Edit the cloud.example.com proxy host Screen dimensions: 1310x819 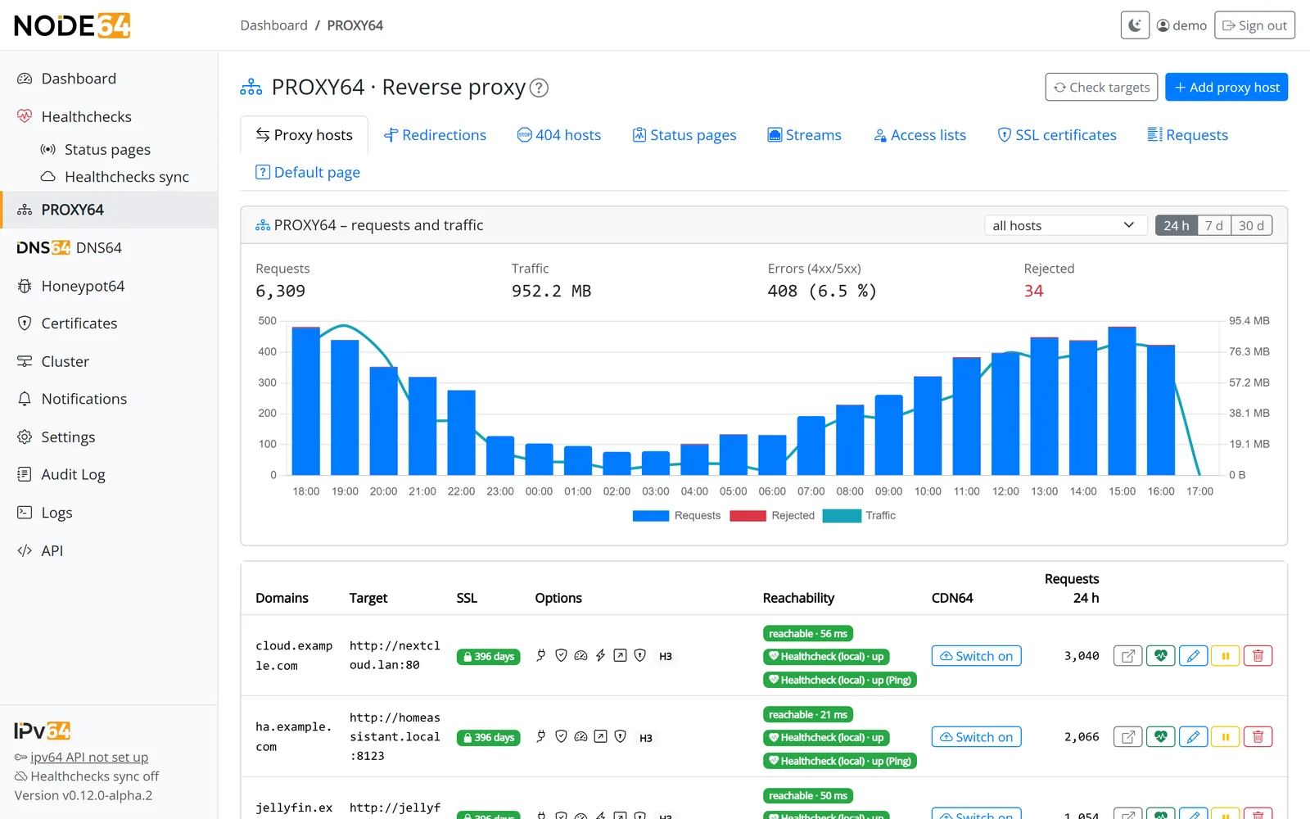tap(1193, 656)
